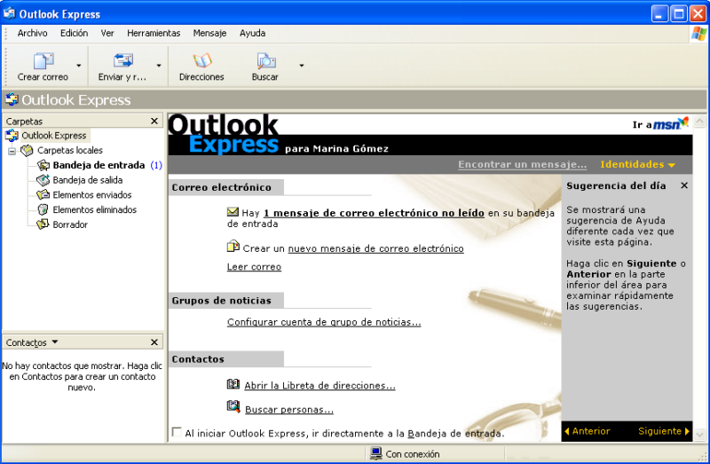Click Configurar cuenta de grupo de noticias link
The width and height of the screenshot is (710, 464).
324,322
